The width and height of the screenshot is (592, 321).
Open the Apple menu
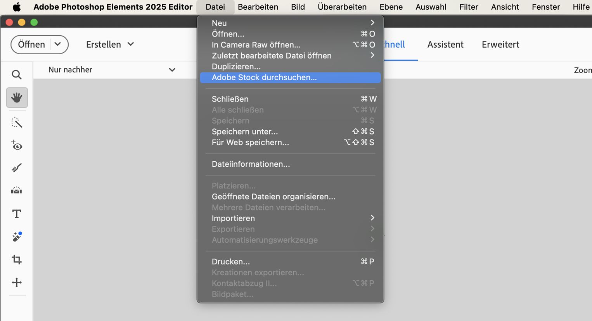pos(17,7)
